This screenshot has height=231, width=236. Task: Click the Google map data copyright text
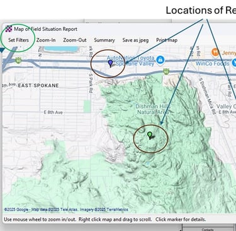coord(66,210)
